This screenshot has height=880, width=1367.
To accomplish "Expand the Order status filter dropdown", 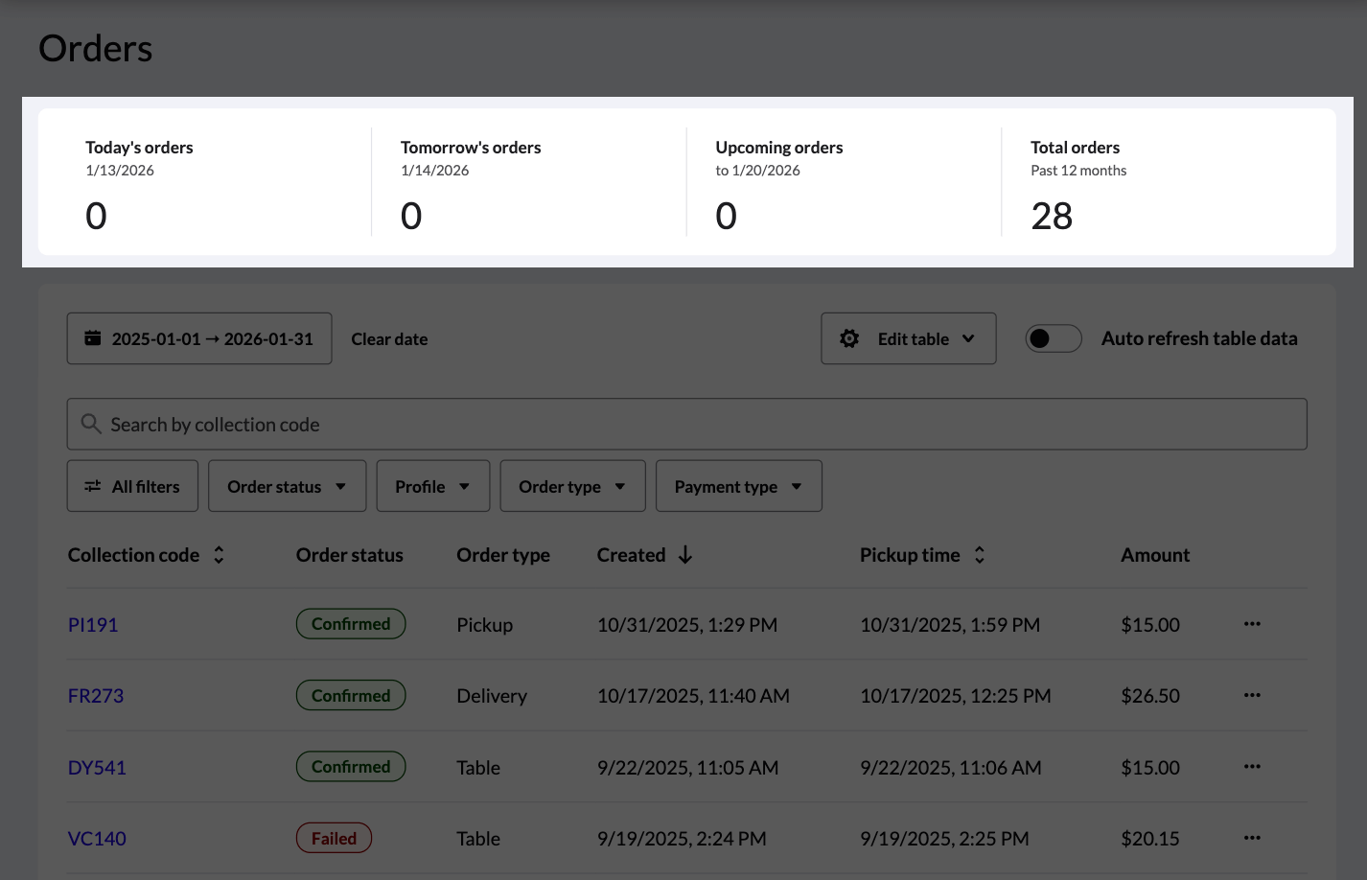I will pyautogui.click(x=287, y=486).
